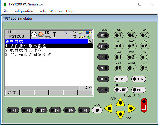Click the F12 function key

pyautogui.click(x=103, y=35)
